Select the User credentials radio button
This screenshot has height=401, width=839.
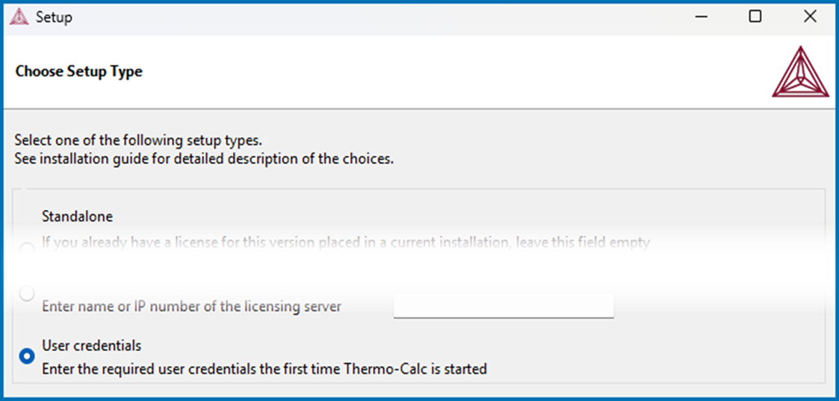[27, 357]
